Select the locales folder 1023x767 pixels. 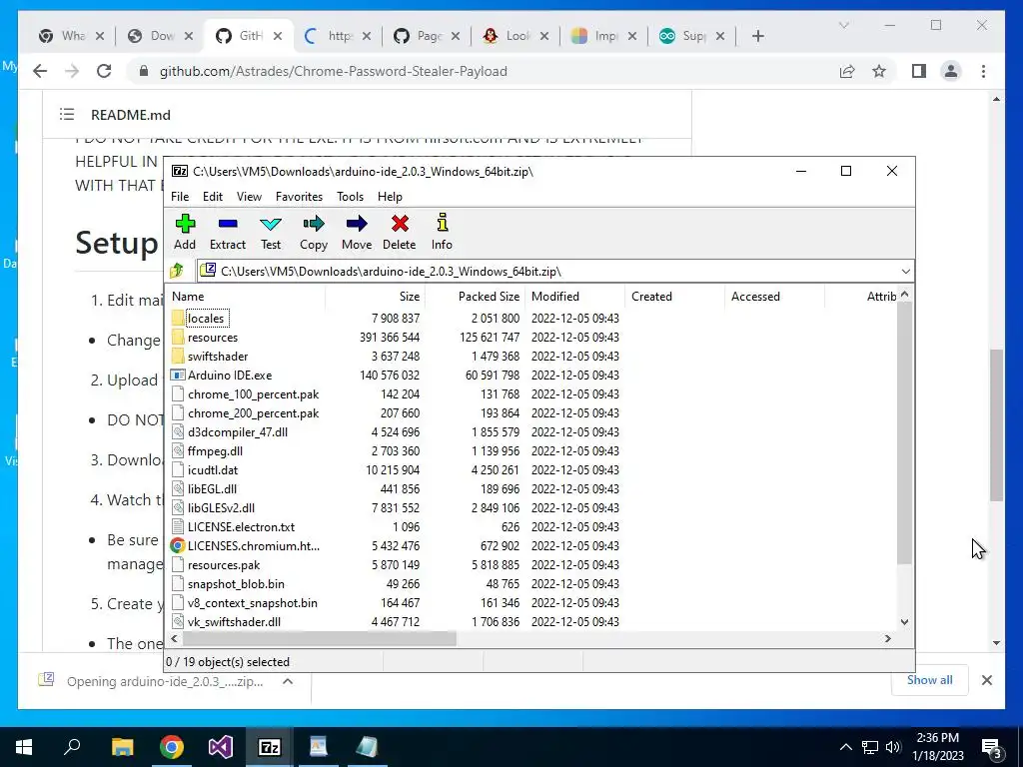point(206,319)
